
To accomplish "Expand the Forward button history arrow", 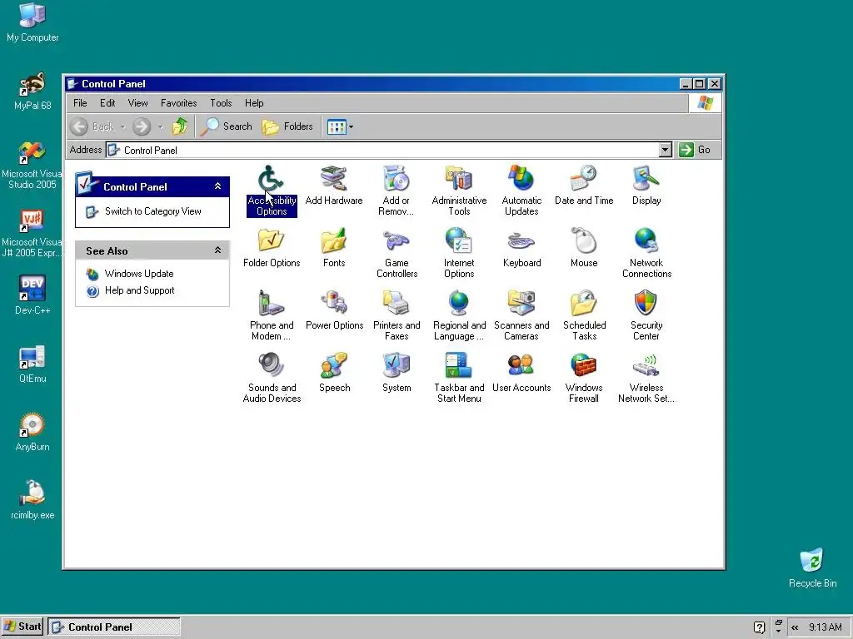I will click(x=161, y=127).
